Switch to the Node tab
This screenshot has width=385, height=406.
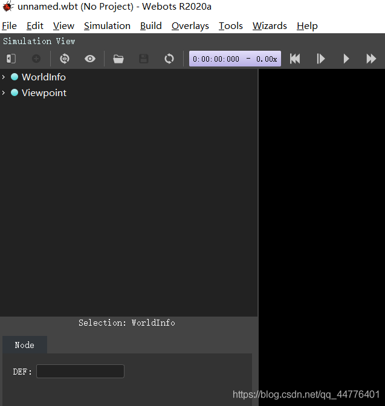coord(25,345)
